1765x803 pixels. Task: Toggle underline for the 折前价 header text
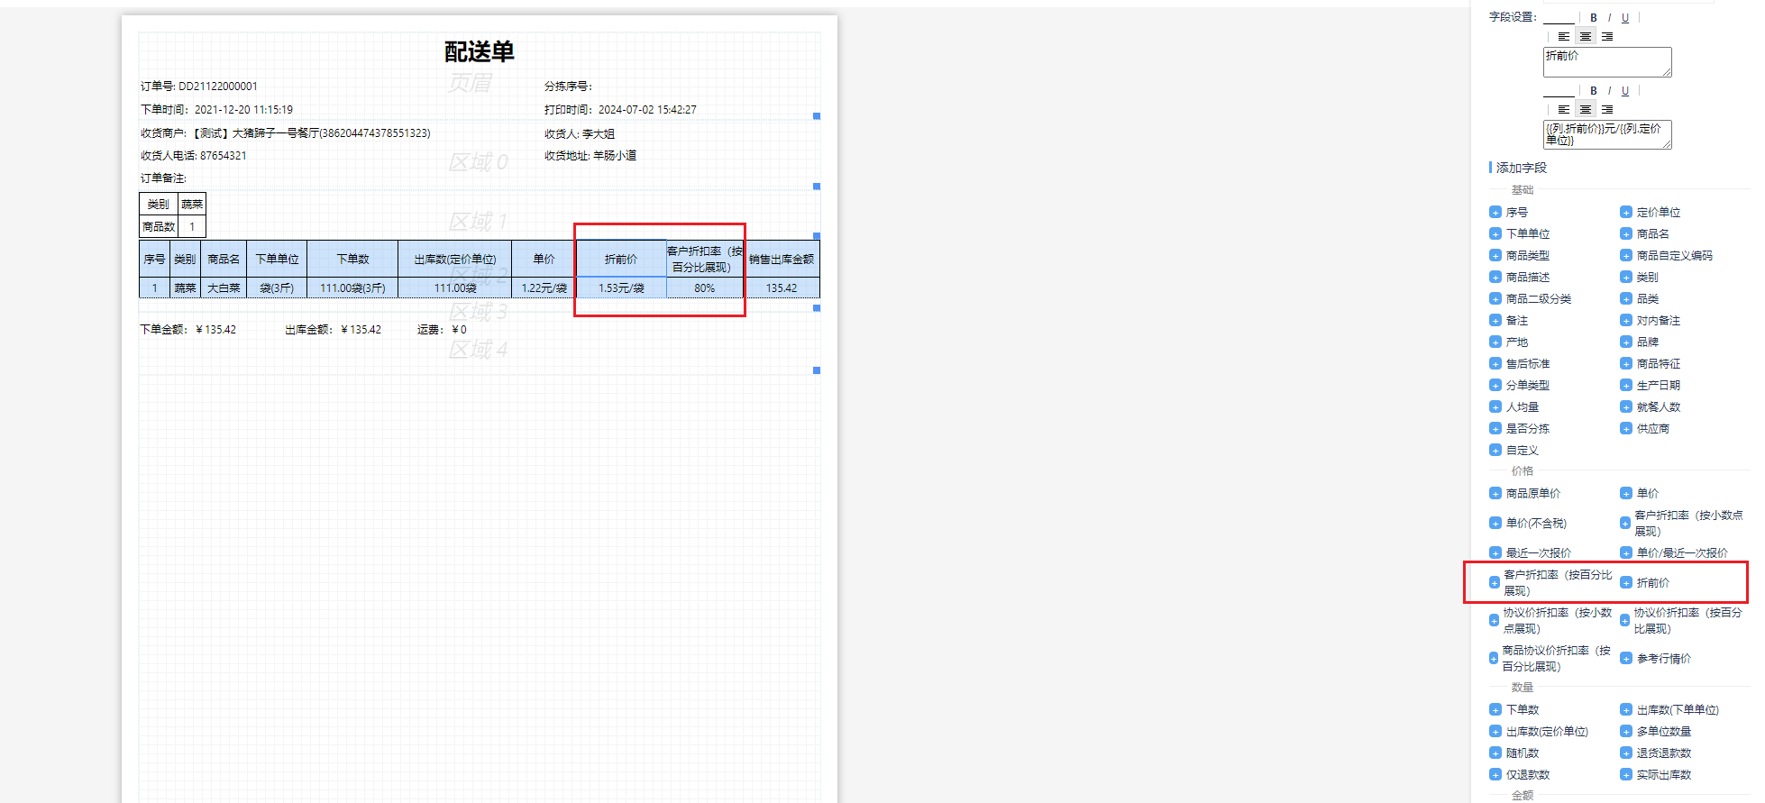click(x=1625, y=17)
